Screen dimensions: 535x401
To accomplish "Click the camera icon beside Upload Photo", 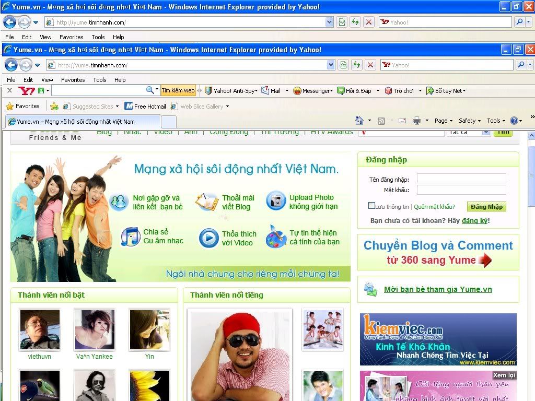I will pos(276,201).
